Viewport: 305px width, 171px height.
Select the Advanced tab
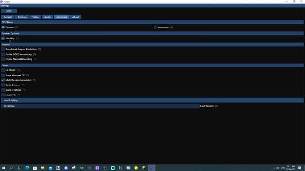[61, 17]
